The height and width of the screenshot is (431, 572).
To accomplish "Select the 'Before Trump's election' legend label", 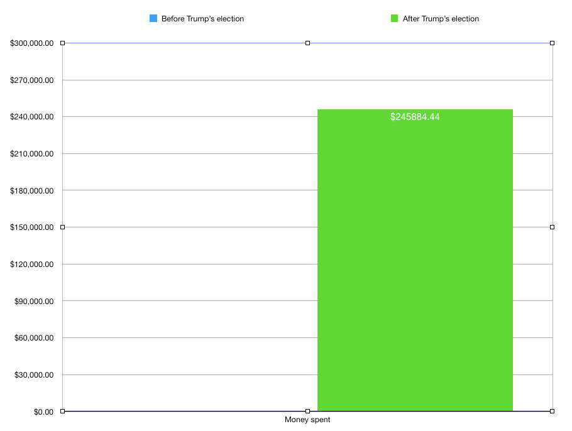I will point(202,19).
